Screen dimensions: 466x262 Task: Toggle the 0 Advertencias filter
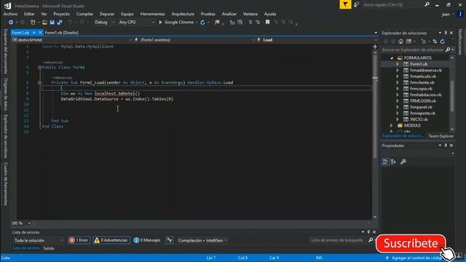tap(111, 240)
